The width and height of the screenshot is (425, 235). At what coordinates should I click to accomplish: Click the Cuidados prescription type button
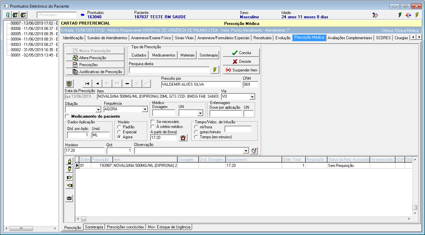(x=139, y=55)
